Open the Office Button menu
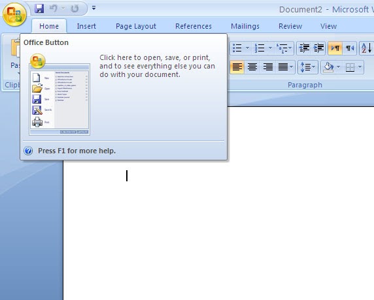Screen dimensions: 374x300 14,14
